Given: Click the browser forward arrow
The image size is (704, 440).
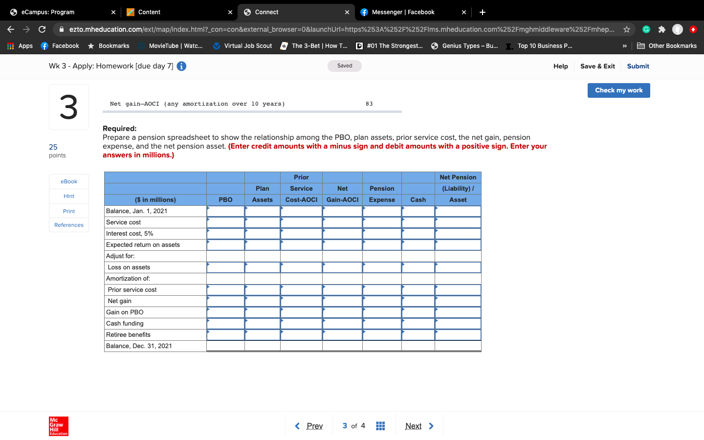Looking at the screenshot, I should [x=26, y=29].
